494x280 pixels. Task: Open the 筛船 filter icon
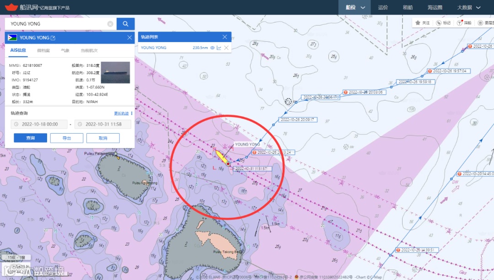(x=460, y=23)
